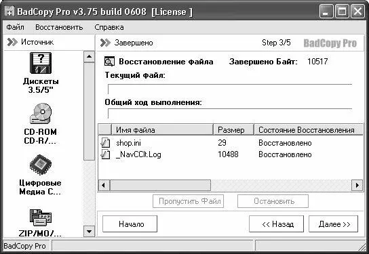This screenshot has width=369, height=254.
Task: Choose the CD-ROM CD-R source icon
Action: (41, 114)
